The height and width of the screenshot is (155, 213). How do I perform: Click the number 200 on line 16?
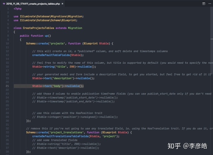pos(72,67)
